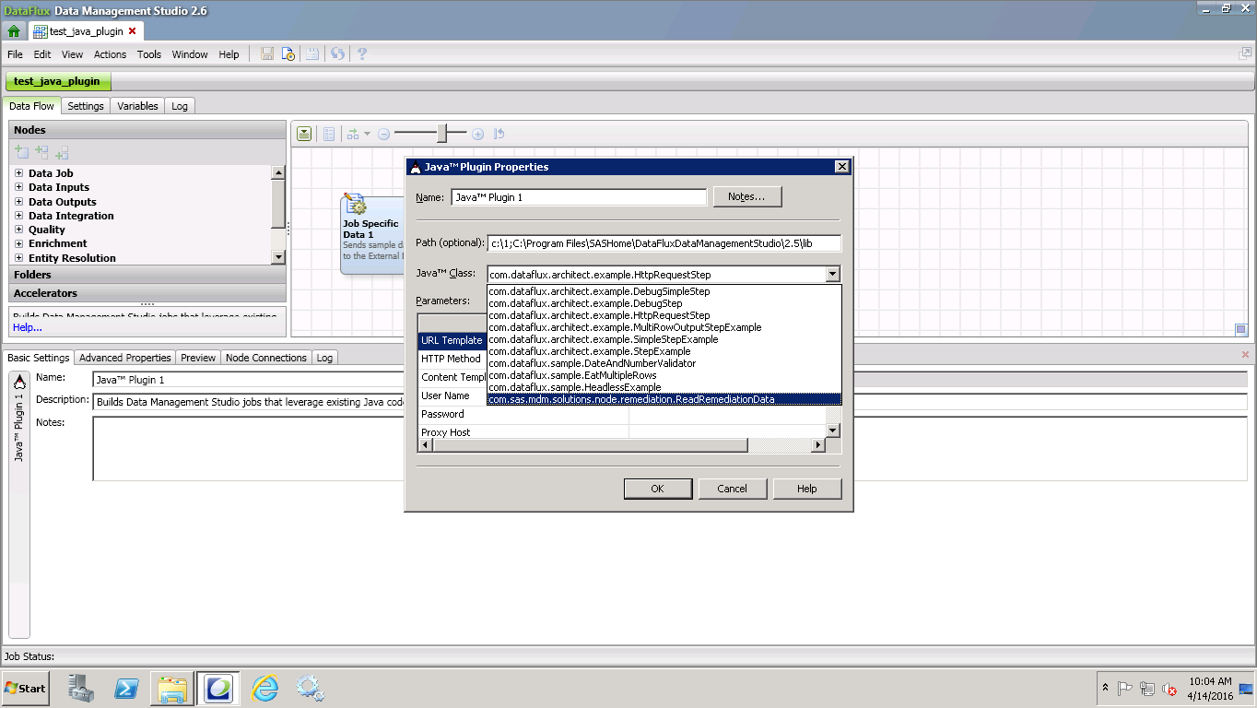Choose MultiRowOutputStepExample in the class list
The height and width of the screenshot is (708, 1257).
click(625, 327)
